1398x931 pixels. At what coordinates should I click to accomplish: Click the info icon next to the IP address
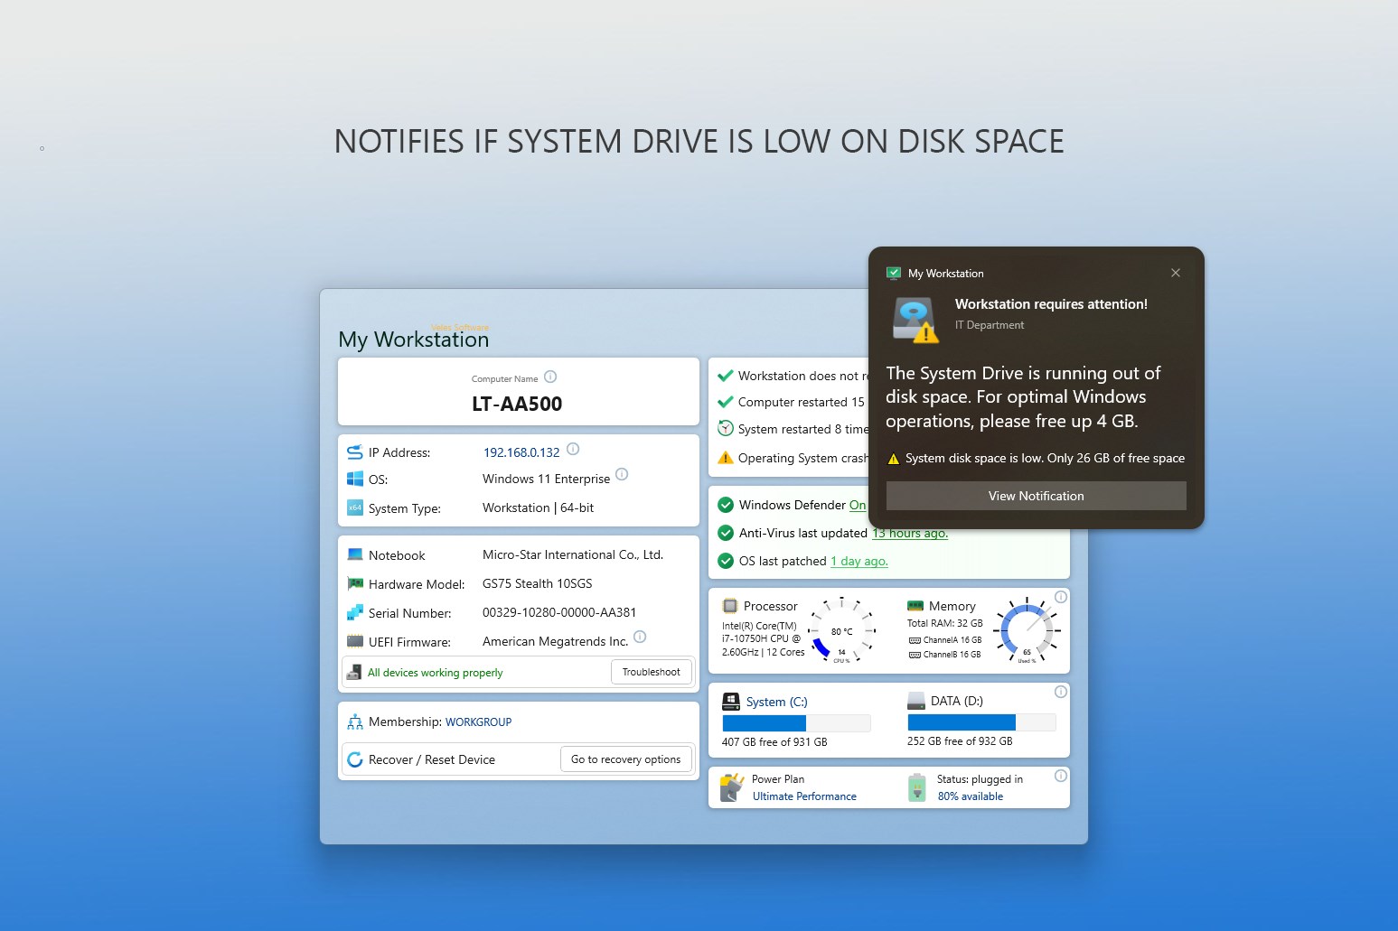pyautogui.click(x=573, y=449)
